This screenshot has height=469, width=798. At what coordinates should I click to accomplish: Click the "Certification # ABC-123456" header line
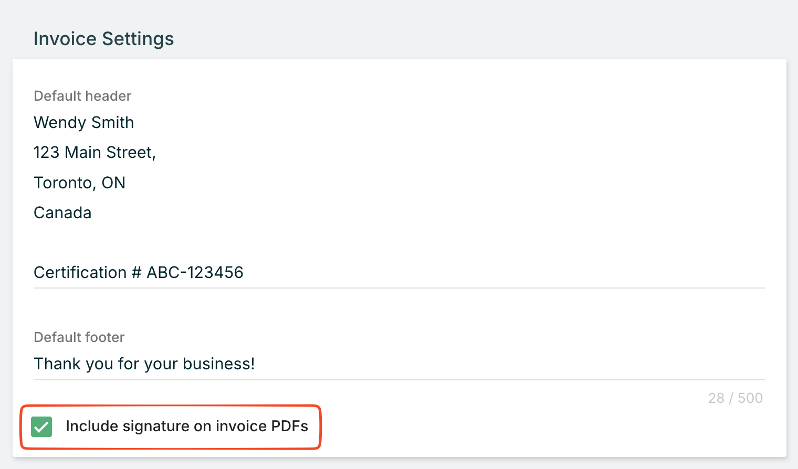click(x=139, y=273)
